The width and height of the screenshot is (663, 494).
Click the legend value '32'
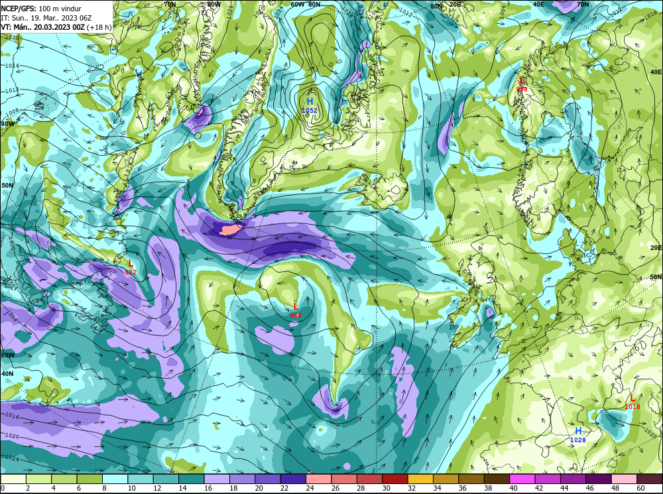pyautogui.click(x=411, y=489)
